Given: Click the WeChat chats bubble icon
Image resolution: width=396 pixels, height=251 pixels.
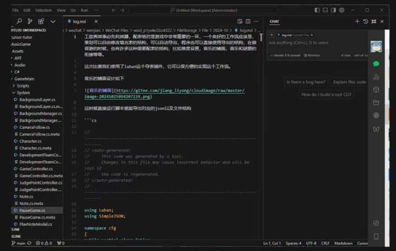Looking at the screenshot, I should click(x=376, y=64).
